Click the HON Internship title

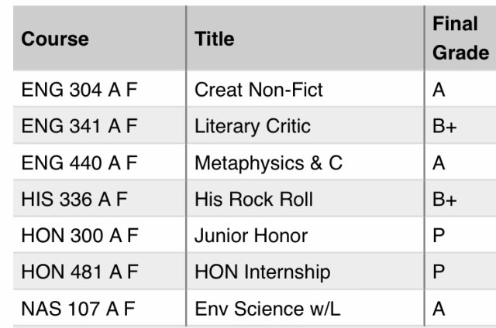[x=262, y=272]
